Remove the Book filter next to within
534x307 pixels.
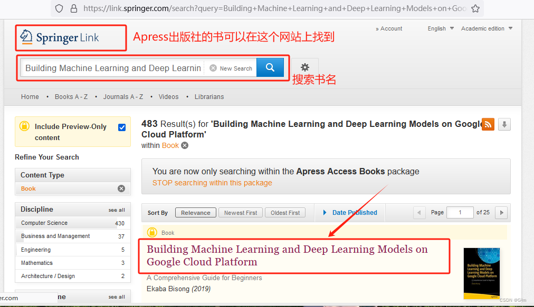coord(185,145)
